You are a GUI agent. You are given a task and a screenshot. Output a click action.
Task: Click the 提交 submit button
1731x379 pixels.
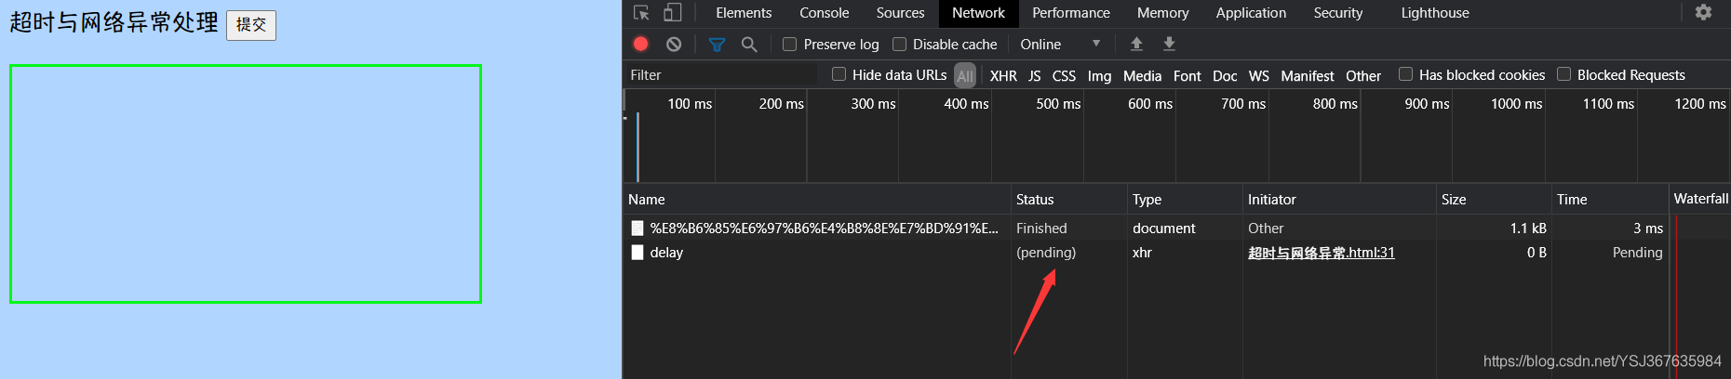coord(251,25)
